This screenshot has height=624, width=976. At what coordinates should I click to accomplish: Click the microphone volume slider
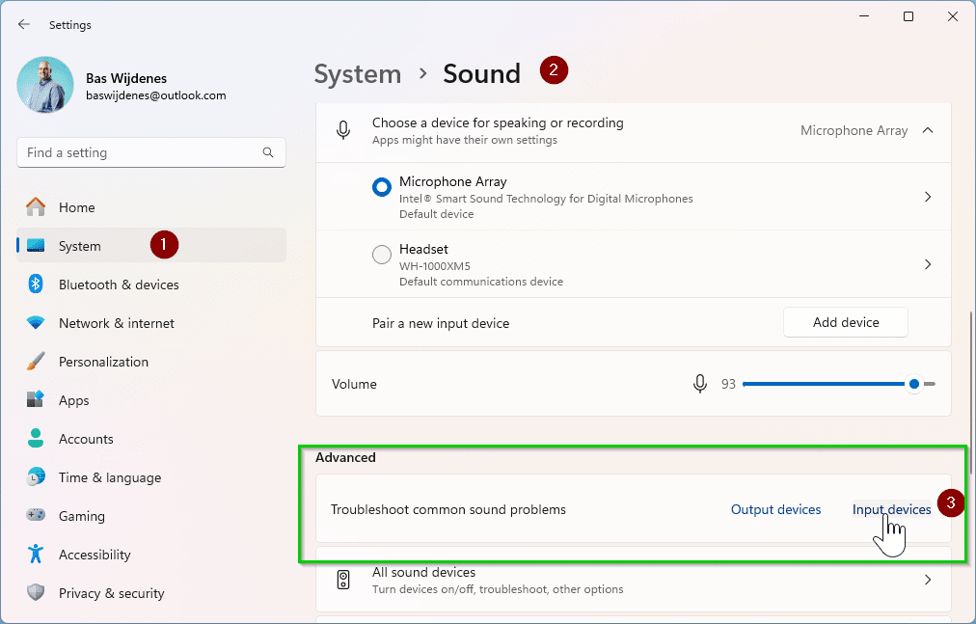point(829,384)
